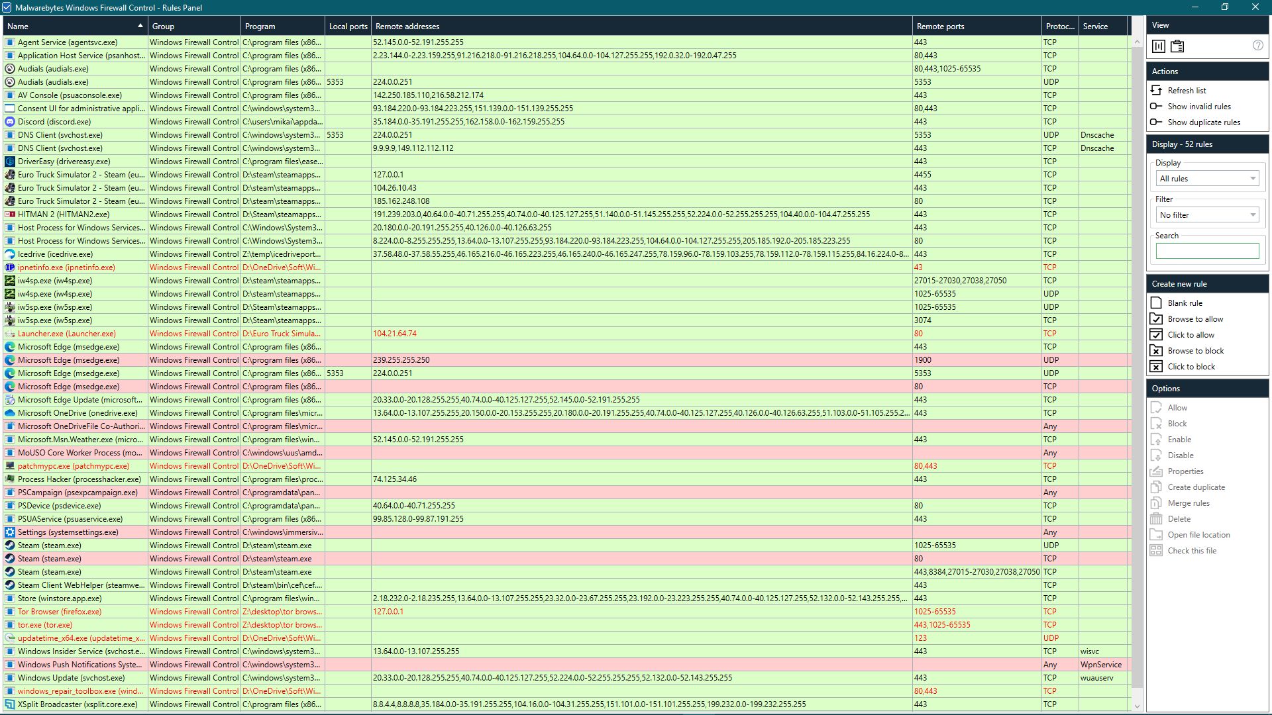Open the Display All rules dropdown
Viewport: 1272px width, 715px height.
1207,179
